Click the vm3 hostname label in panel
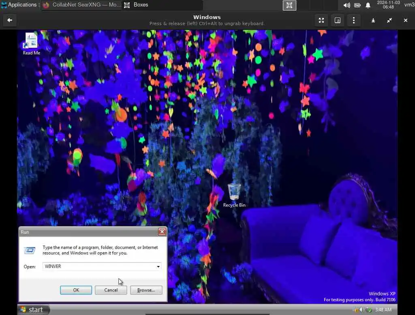The height and width of the screenshot is (315, 415). tap(409, 5)
